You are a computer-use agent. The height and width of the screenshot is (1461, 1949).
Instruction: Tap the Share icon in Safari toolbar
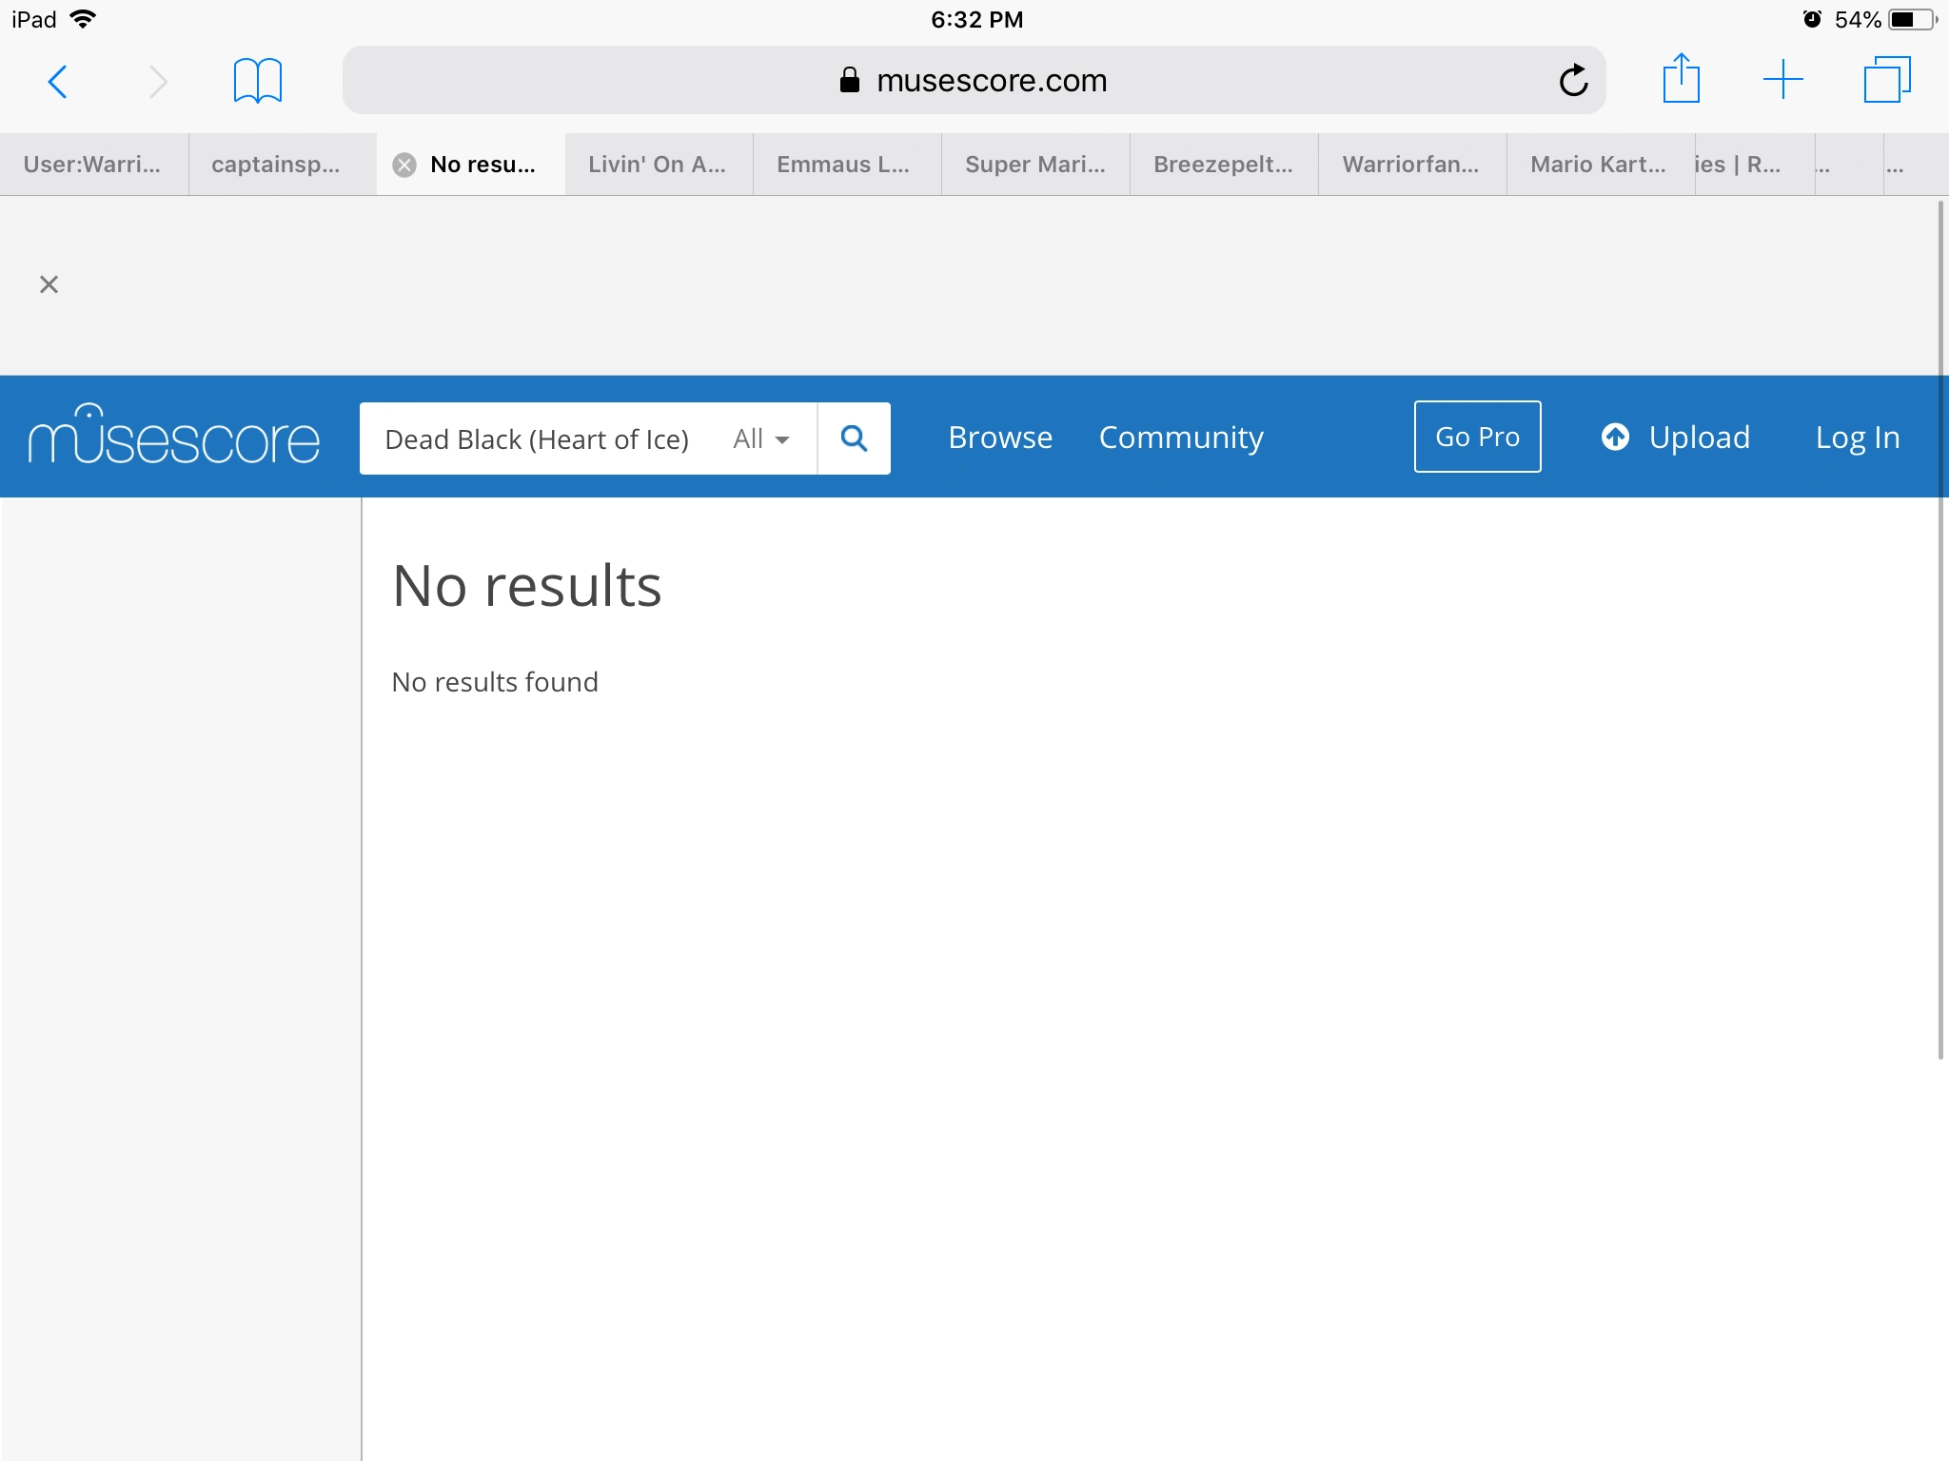click(x=1681, y=79)
